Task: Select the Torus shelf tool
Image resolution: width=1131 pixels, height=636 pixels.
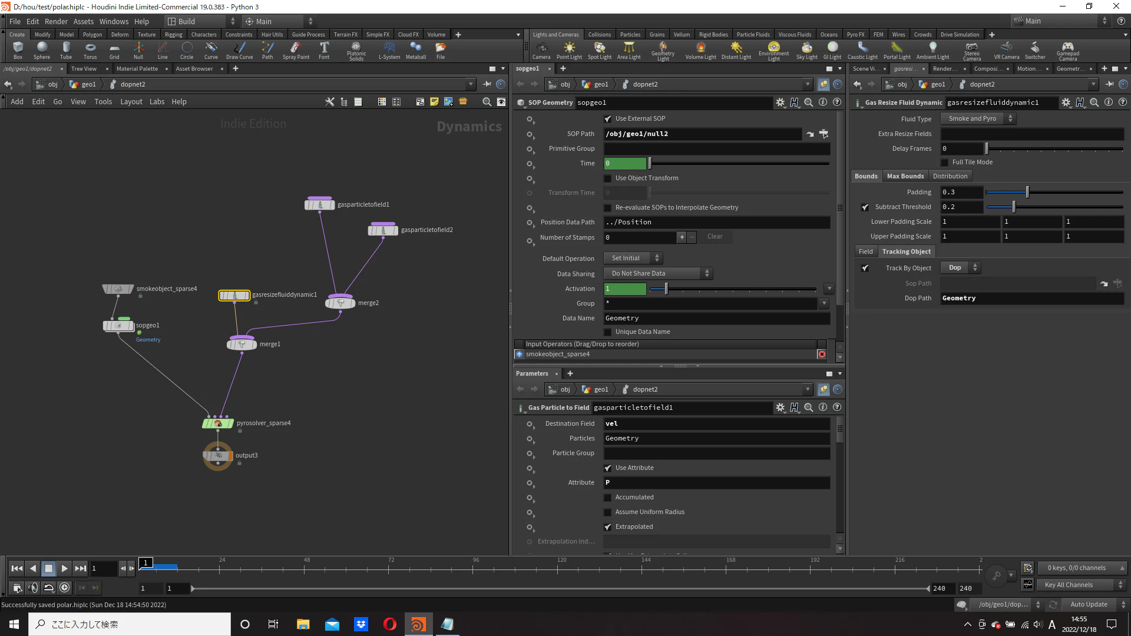Action: pyautogui.click(x=90, y=51)
